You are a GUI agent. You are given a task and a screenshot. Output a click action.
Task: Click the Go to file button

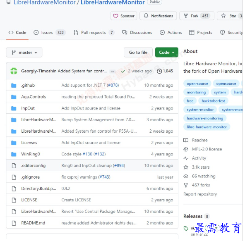click(x=138, y=52)
